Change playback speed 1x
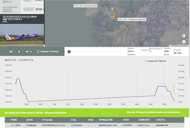The image size is (190, 128). point(31,52)
